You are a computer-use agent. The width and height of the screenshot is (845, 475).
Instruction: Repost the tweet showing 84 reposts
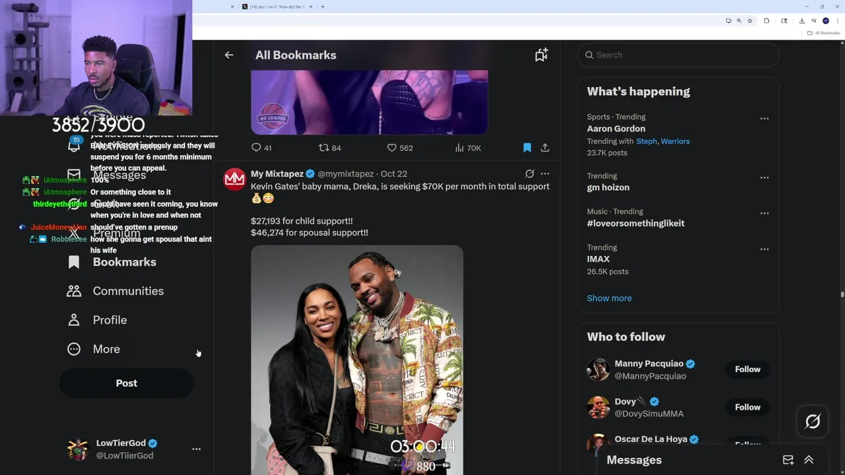tap(323, 148)
